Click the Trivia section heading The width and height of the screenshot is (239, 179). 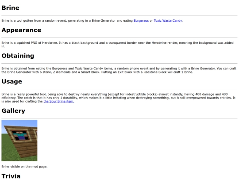11,176
